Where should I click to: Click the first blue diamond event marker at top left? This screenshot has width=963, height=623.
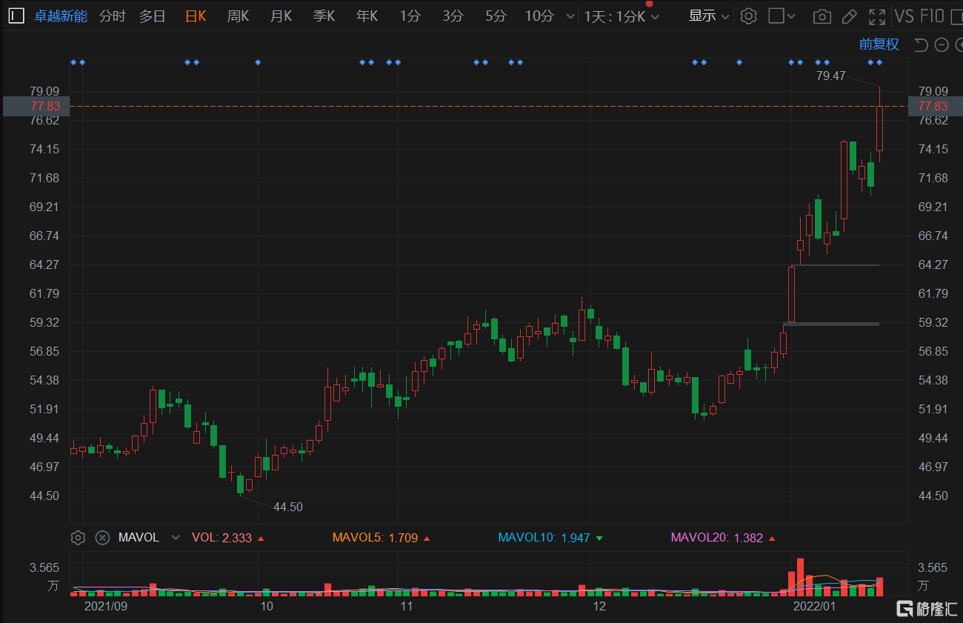tap(73, 62)
